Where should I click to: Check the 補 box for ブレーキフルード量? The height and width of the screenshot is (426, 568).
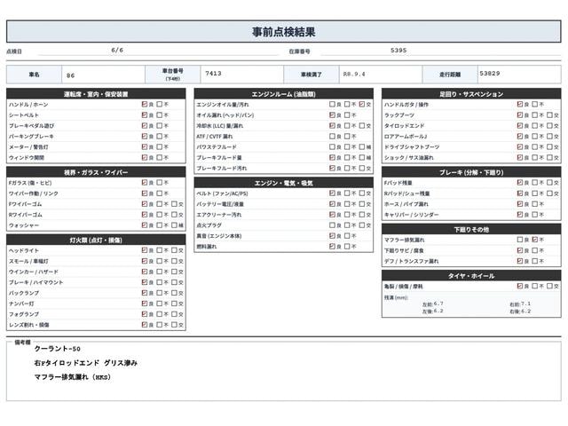coord(362,158)
